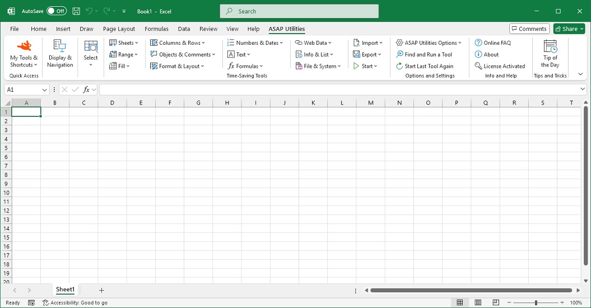Screen dimensions: 591x308
Task: Click Start Last Tool Again
Action: 425,66
